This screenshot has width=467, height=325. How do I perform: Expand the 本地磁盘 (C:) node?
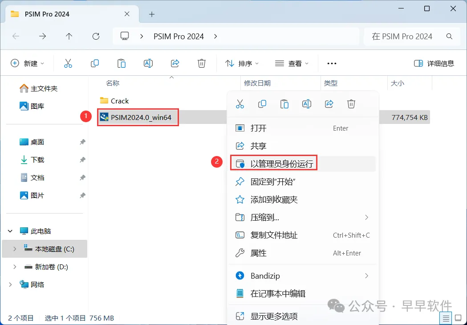15,249
